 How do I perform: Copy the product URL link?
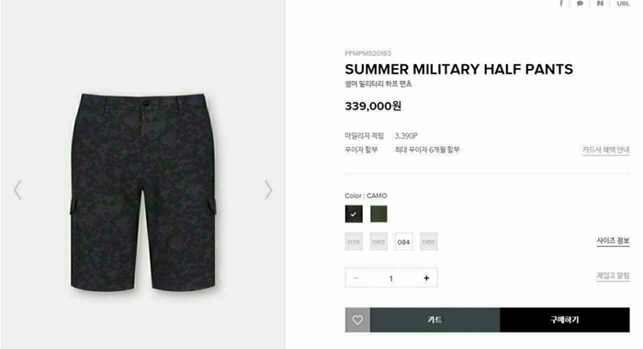[x=623, y=4]
